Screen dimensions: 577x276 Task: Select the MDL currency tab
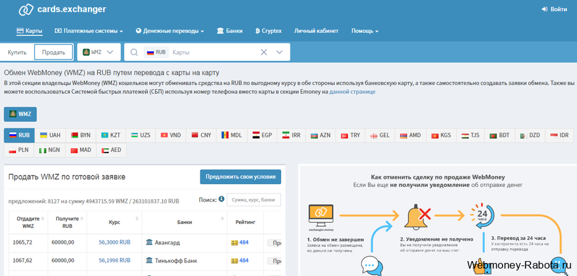click(232, 135)
